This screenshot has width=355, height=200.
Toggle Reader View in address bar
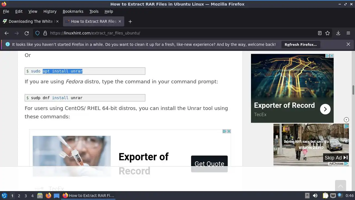320,33
